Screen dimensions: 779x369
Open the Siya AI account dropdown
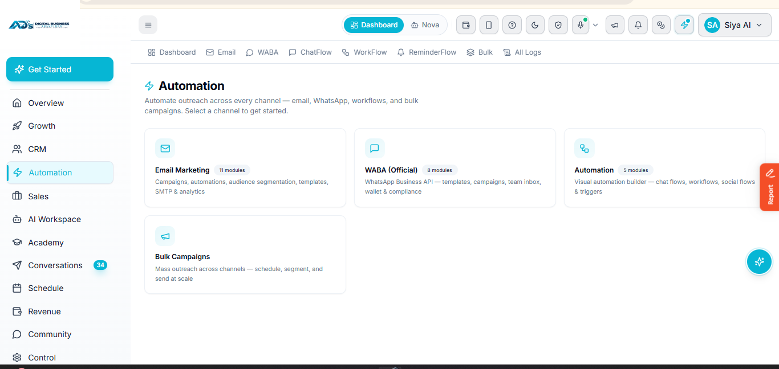coord(735,25)
